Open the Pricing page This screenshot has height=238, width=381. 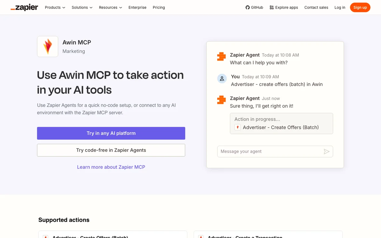pos(159,7)
